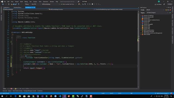Open the Debug configuration dropdown

(x=27, y=4)
